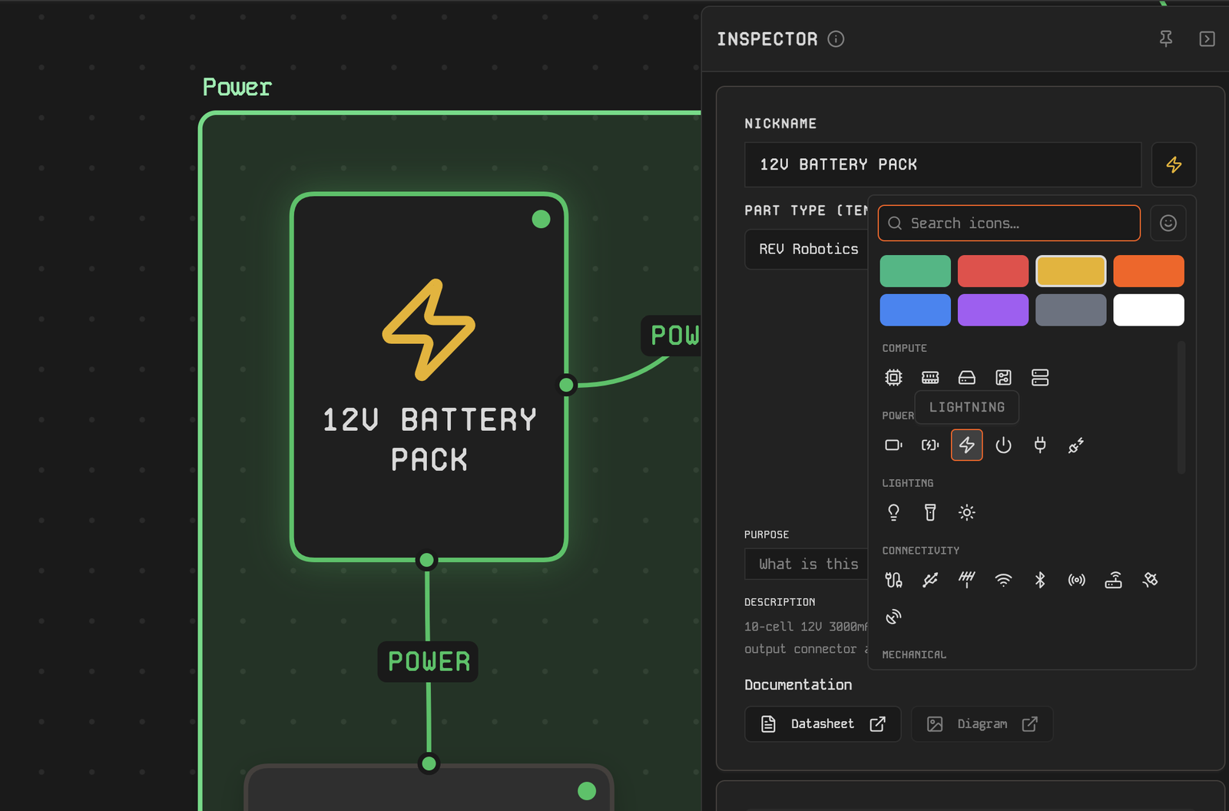Collapse the Inspector panel
The image size is (1229, 811).
click(1207, 38)
